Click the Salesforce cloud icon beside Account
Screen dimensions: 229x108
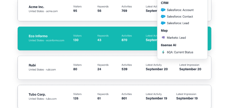click(163, 10)
